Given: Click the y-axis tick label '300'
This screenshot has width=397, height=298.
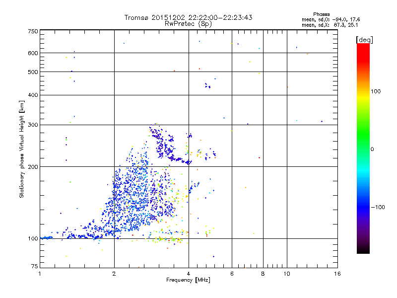Looking at the screenshot, I should [x=33, y=125].
